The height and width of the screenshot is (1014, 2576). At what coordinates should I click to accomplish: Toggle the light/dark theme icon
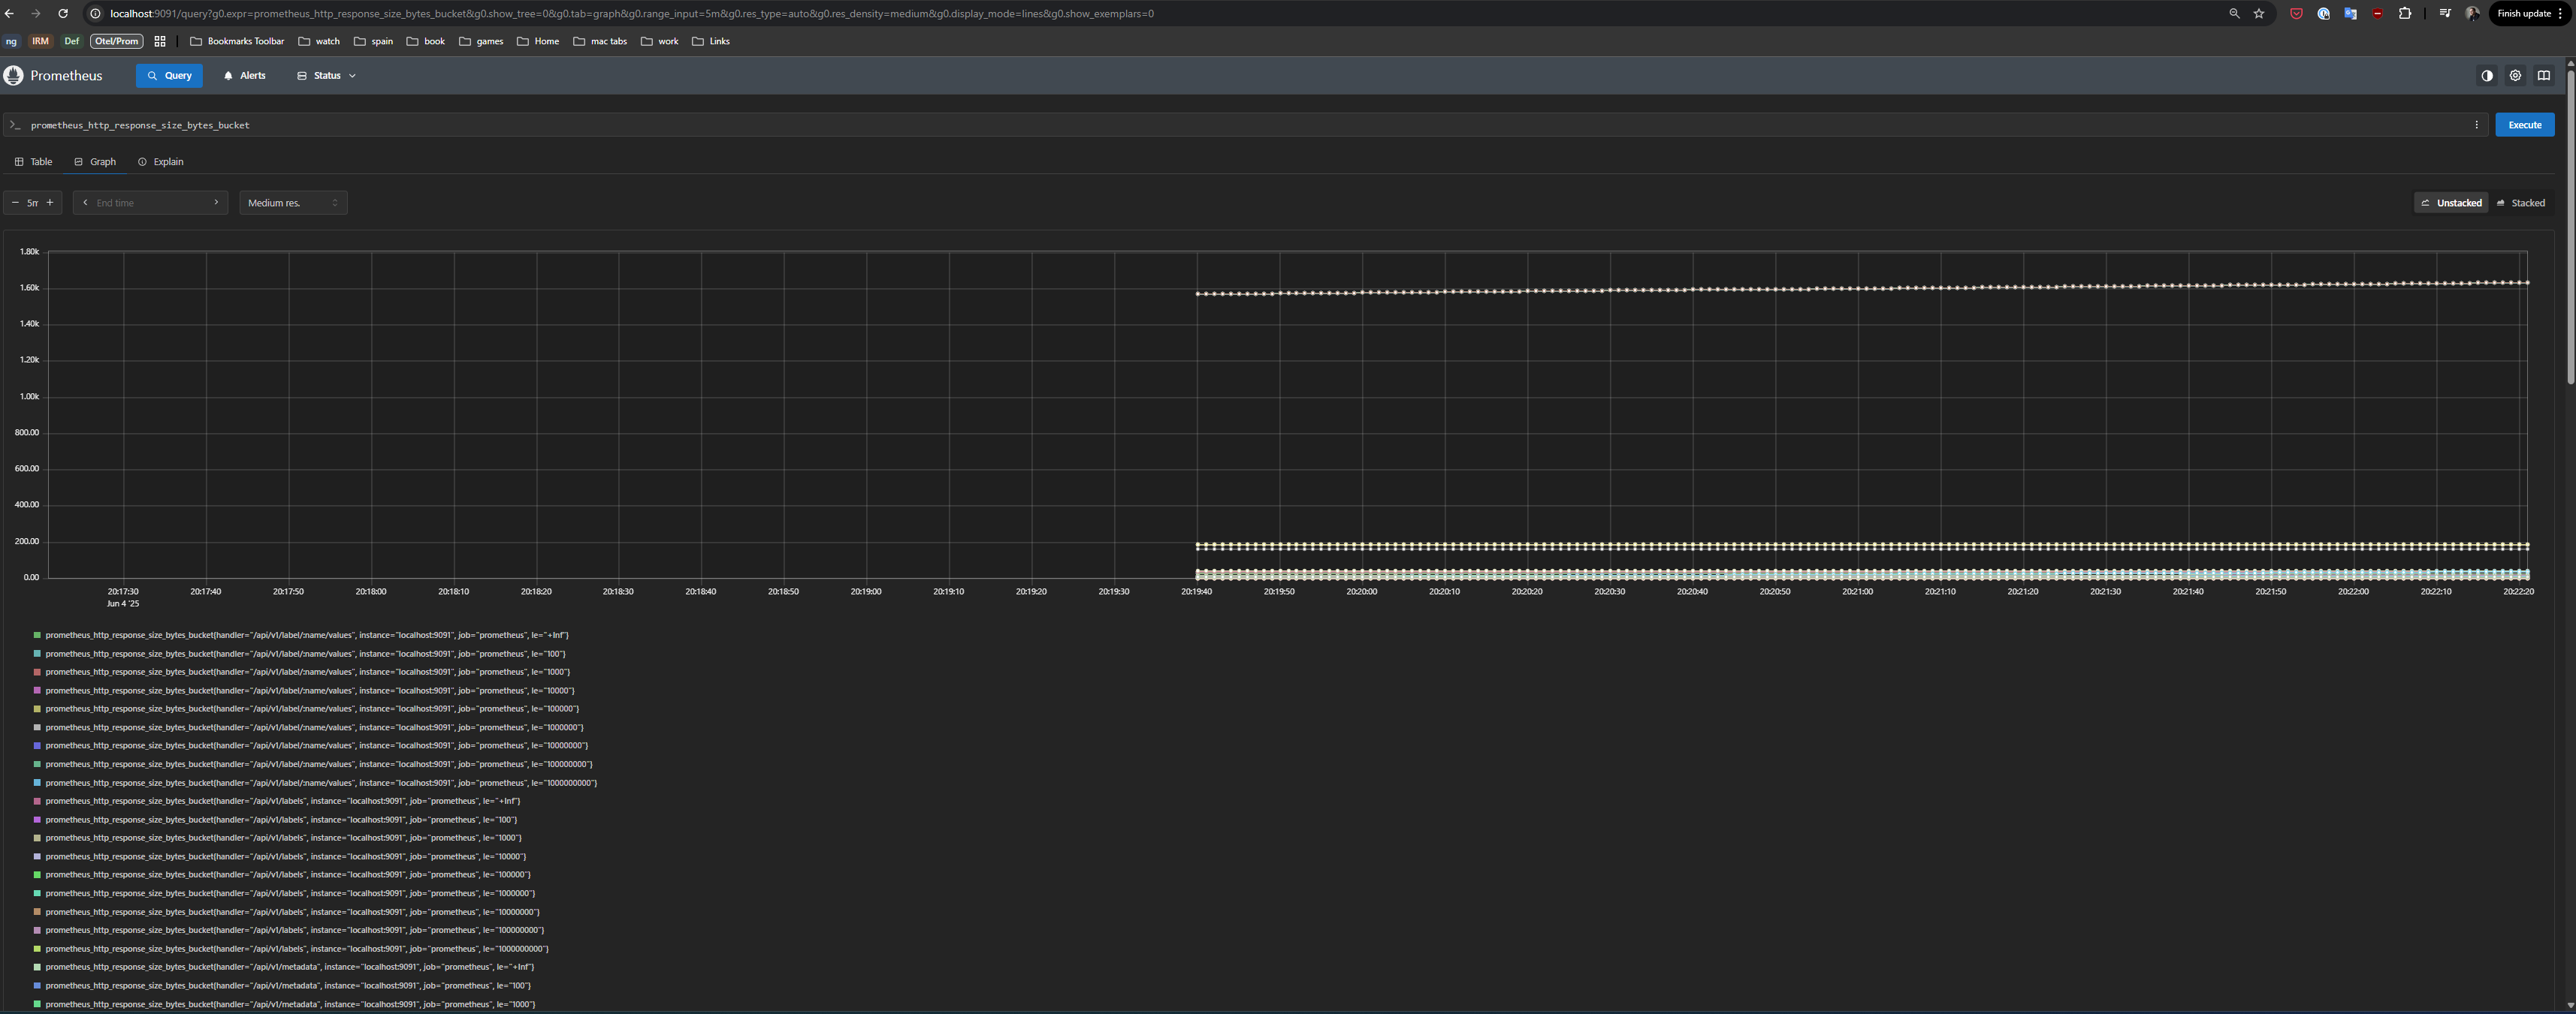2487,76
